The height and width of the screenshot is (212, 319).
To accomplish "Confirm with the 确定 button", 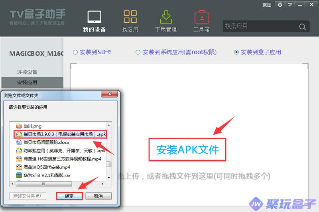I will tap(69, 196).
